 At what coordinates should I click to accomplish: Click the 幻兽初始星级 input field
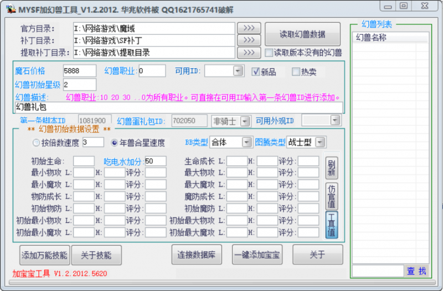[x=80, y=85]
